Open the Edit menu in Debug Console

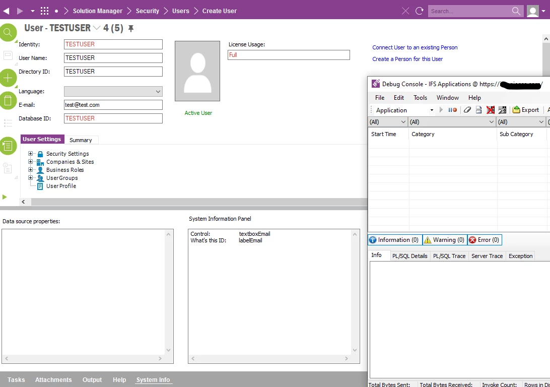tap(399, 98)
